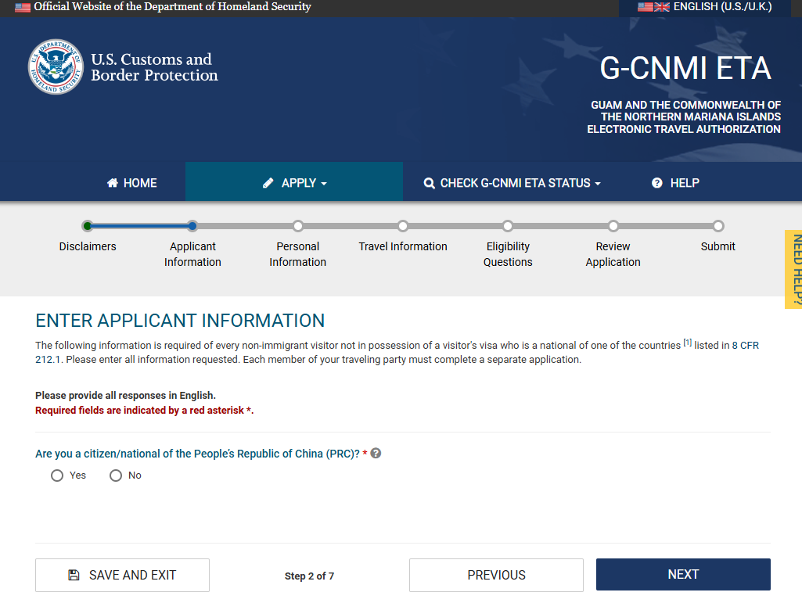802x603 pixels.
Task: Click the US/UK flags beside ENGLISH
Action: pos(653,7)
